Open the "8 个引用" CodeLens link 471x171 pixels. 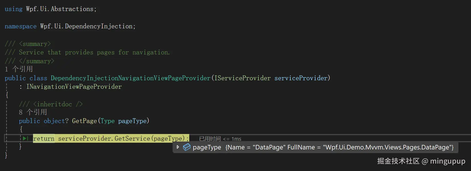[x=33, y=112]
